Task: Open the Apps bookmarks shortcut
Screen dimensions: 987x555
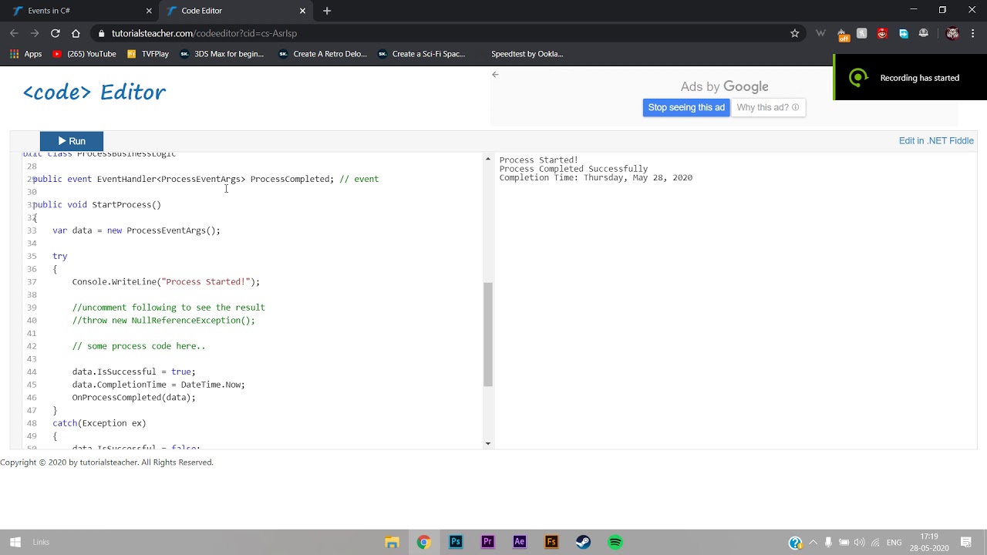Action: (x=25, y=54)
